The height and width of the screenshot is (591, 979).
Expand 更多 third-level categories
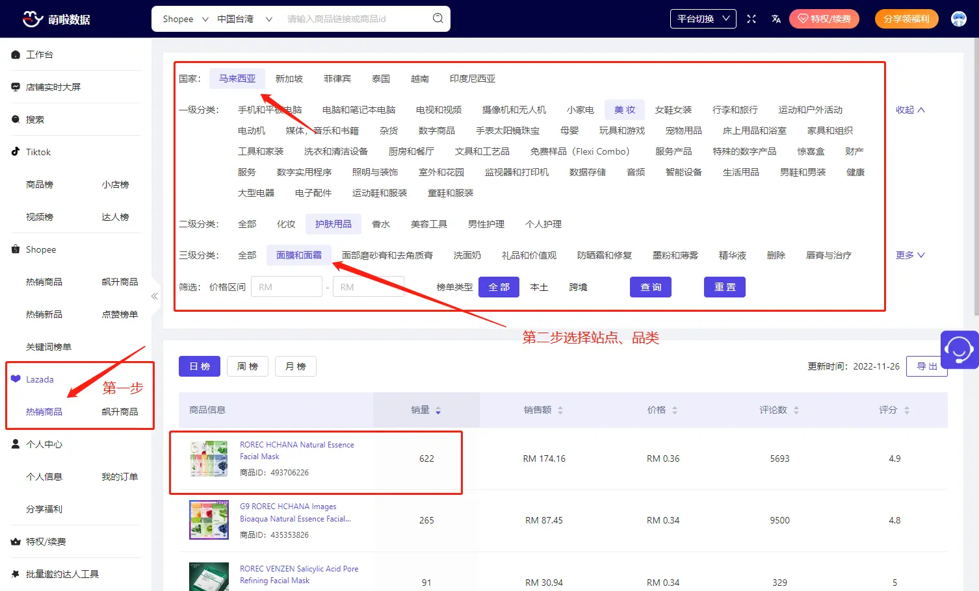coord(910,255)
